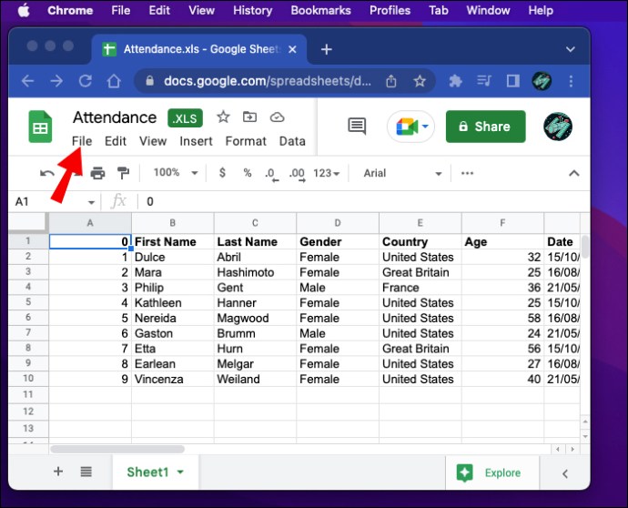
Task: Open the History menu in macOS menu bar
Action: tap(253, 10)
